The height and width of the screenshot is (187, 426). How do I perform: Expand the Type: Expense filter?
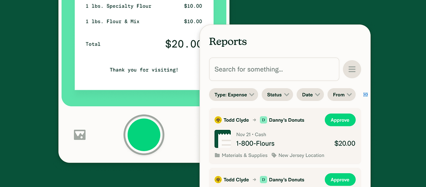click(233, 95)
